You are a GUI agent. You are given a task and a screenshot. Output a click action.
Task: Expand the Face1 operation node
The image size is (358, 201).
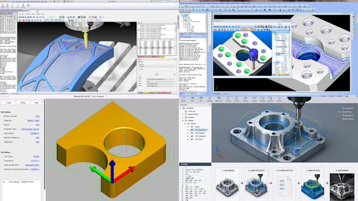(x=187, y=127)
